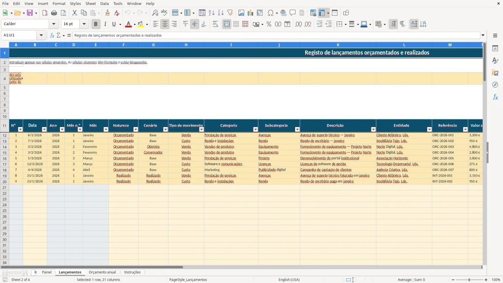Click the zoom out minus button
Screen dimensions: 503x283
pos(453,280)
